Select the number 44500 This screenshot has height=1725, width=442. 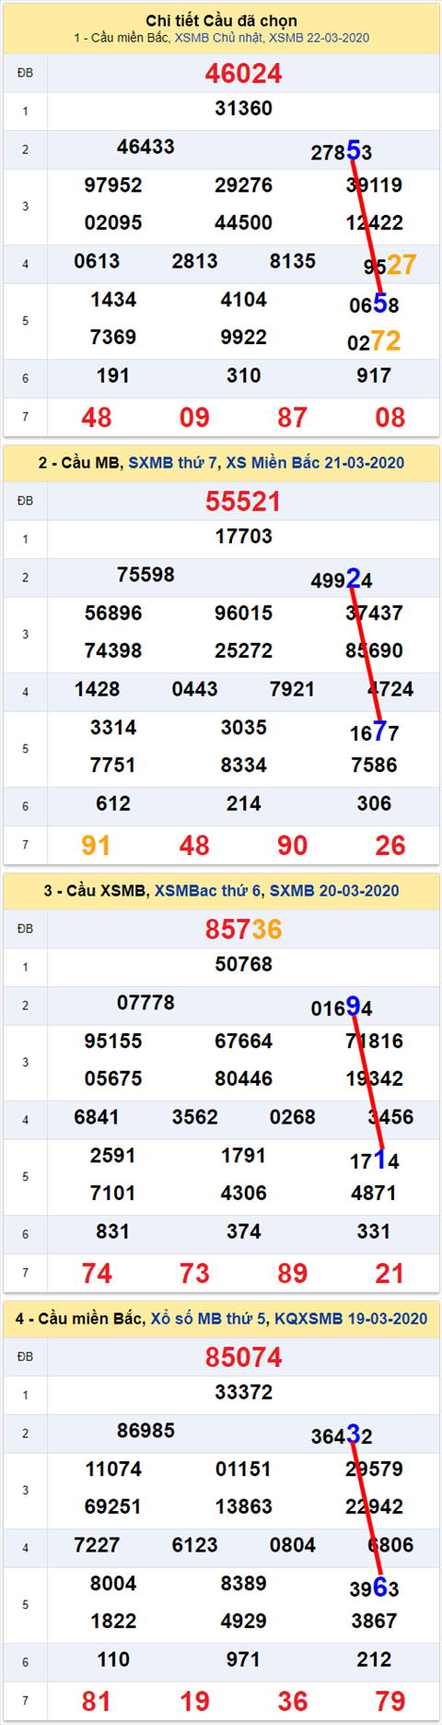click(x=243, y=223)
